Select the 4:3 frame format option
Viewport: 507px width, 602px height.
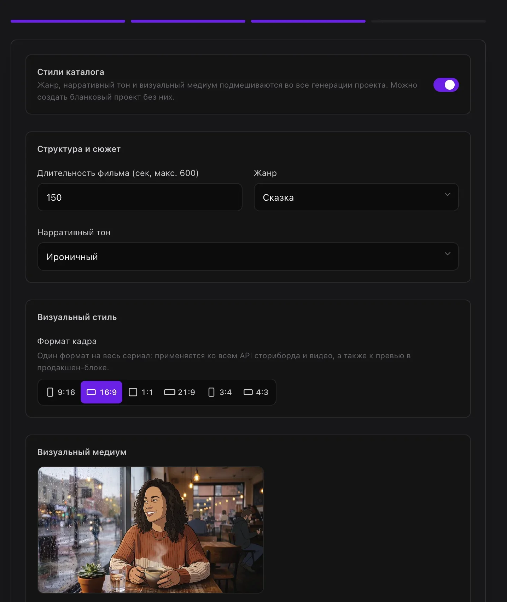pos(256,392)
